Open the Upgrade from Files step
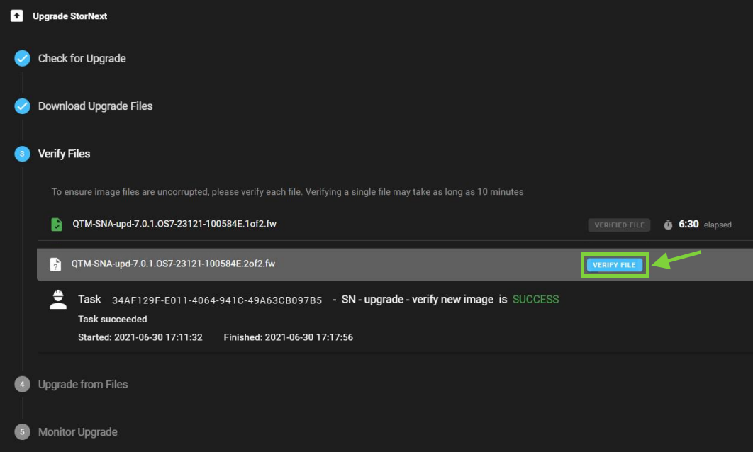753x452 pixels. click(x=83, y=385)
